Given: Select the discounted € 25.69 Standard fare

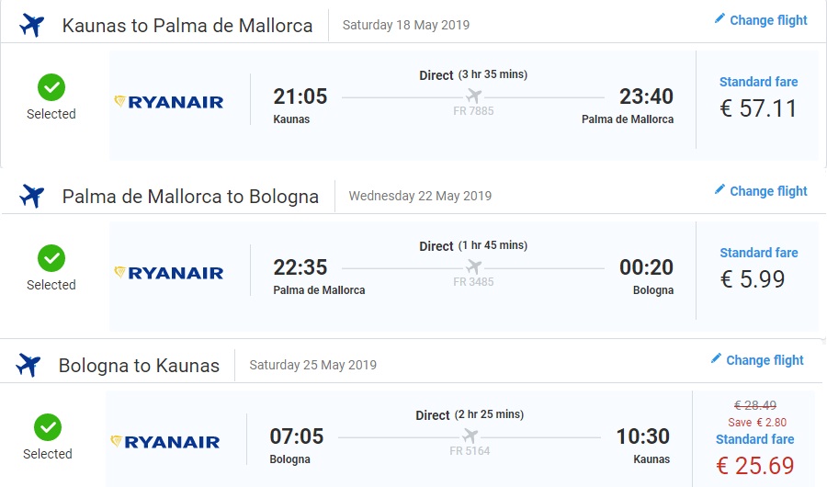Looking at the screenshot, I should (x=754, y=466).
